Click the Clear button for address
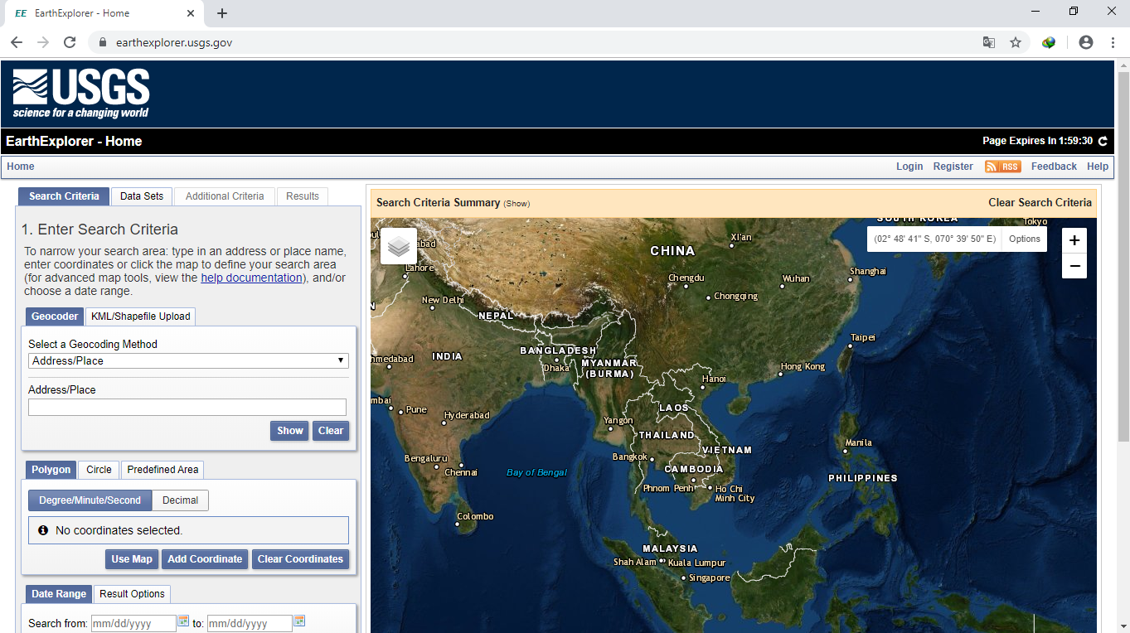 click(331, 431)
